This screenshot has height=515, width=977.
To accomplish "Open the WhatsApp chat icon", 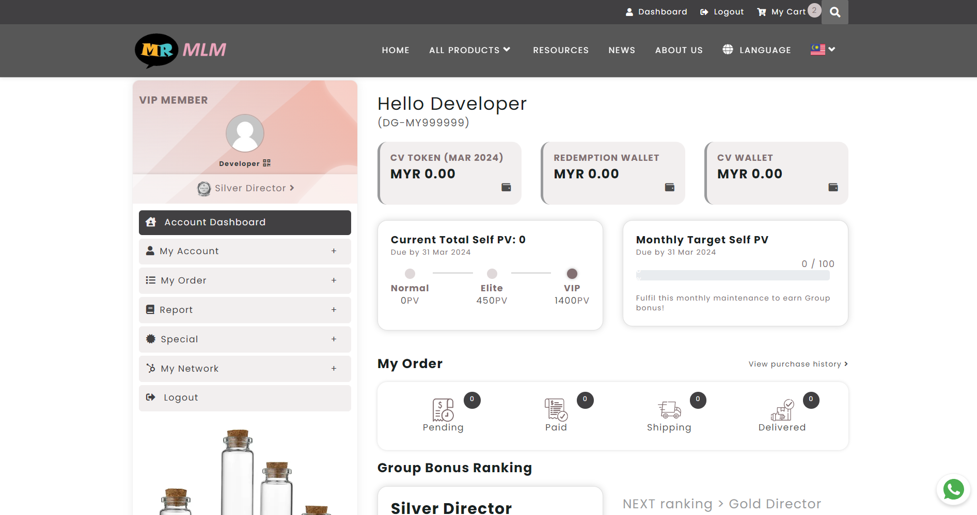I will pos(953,489).
